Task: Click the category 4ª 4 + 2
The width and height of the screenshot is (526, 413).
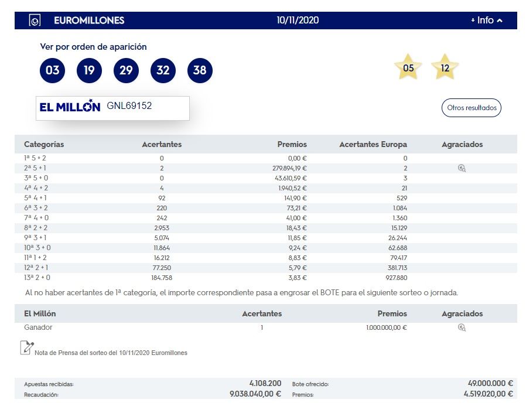Action: [36, 188]
